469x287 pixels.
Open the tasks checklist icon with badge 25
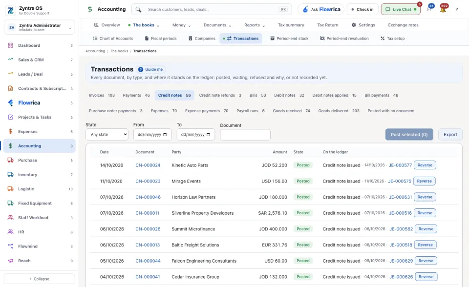(x=429, y=10)
